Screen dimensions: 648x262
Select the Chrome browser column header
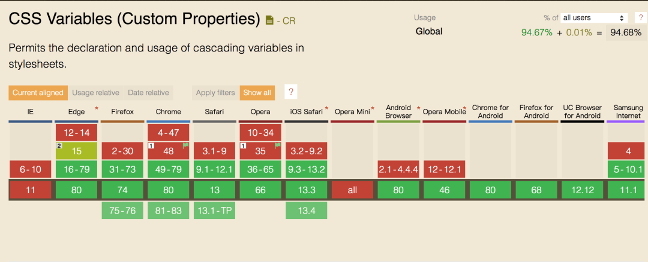click(x=169, y=111)
